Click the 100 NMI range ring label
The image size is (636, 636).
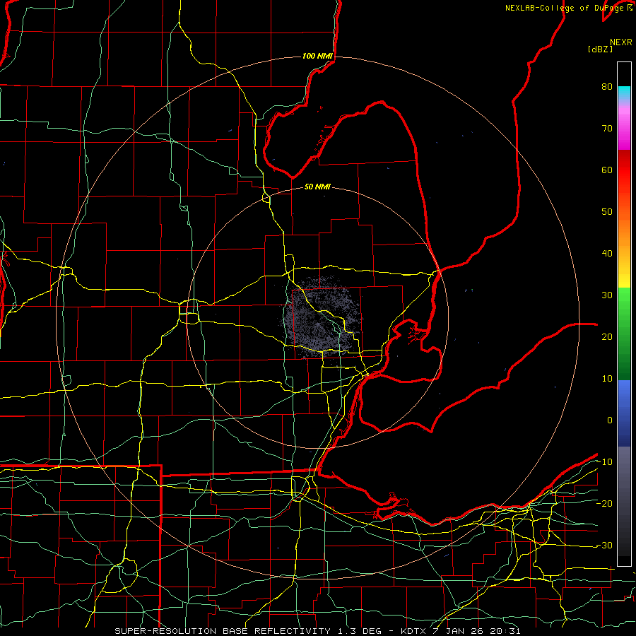pyautogui.click(x=317, y=56)
